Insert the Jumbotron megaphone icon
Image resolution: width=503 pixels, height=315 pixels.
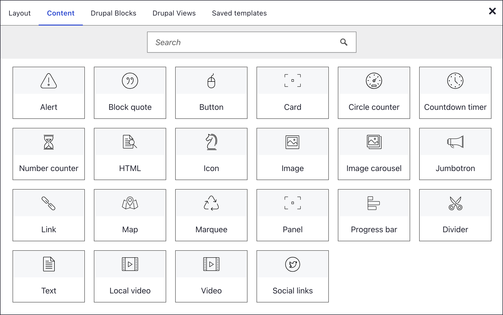[x=455, y=142]
